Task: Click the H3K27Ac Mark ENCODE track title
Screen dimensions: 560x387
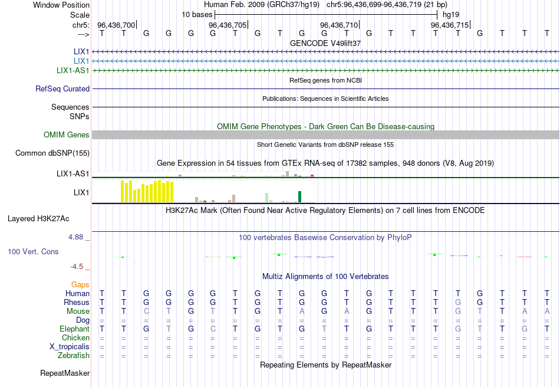Action: [x=325, y=210]
